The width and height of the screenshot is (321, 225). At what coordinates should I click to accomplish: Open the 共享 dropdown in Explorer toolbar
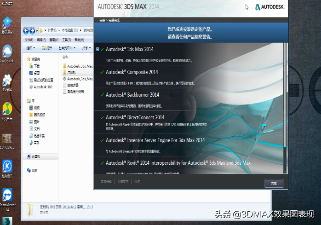click(86, 48)
